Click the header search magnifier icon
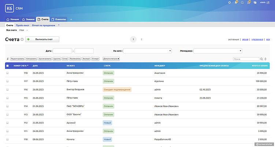This screenshot has height=147, width=275. [x=242, y=3]
